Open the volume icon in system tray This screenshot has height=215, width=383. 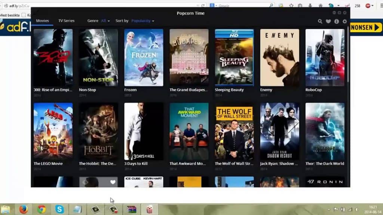point(357,209)
